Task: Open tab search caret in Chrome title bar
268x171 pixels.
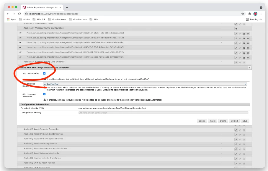Action: coord(261,7)
